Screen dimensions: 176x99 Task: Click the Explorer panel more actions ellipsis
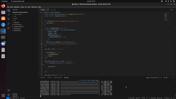click(x=36, y=10)
